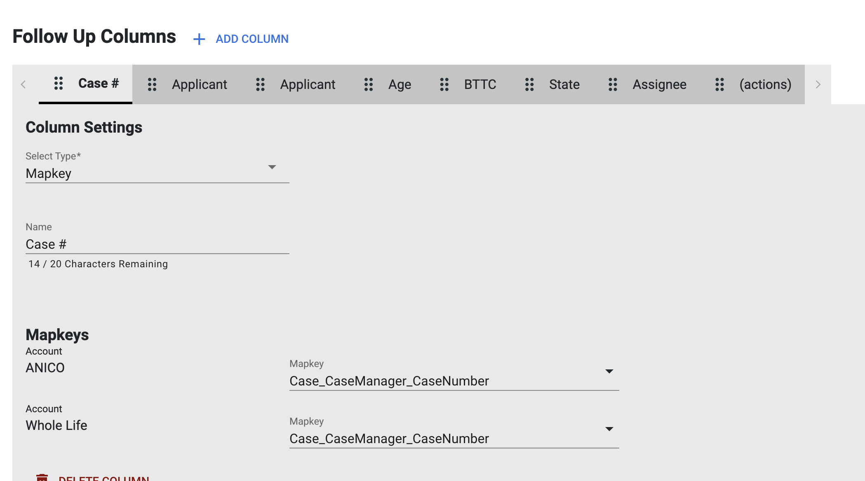Click the DELETE COLUMN button
Screen dimensions: 865x481
(104, 478)
